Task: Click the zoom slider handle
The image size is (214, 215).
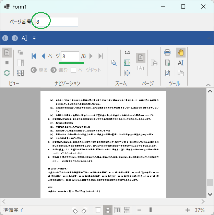Action: 151,210
